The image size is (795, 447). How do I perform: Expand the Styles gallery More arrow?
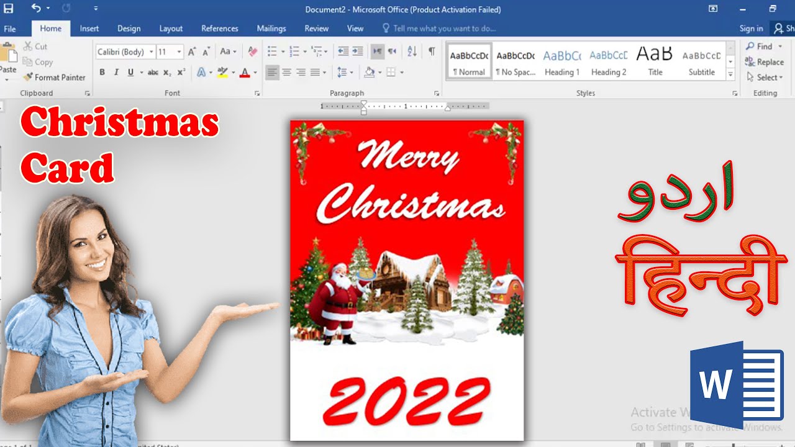point(730,75)
